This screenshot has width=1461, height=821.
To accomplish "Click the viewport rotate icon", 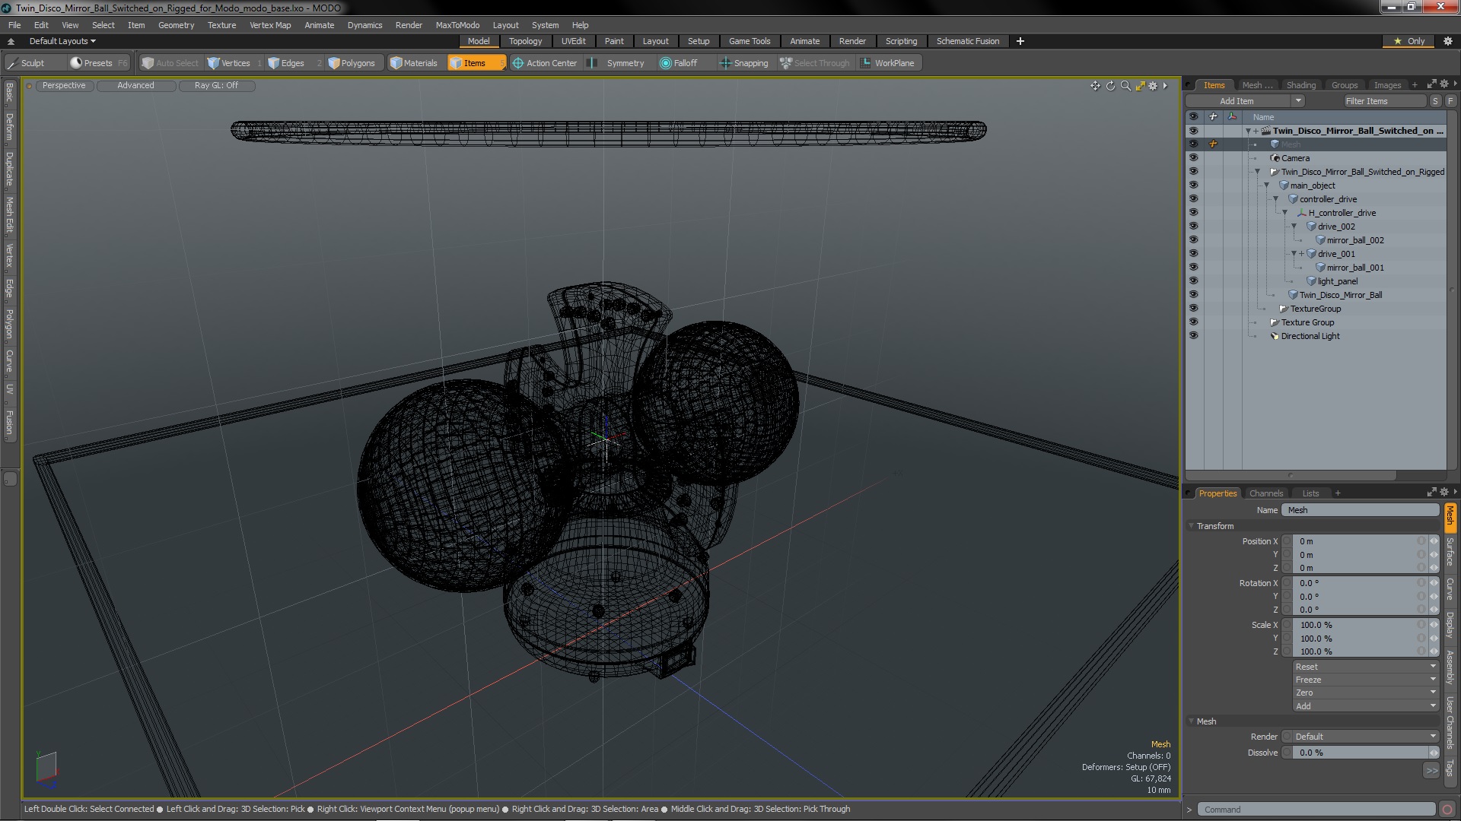I will click(x=1110, y=86).
